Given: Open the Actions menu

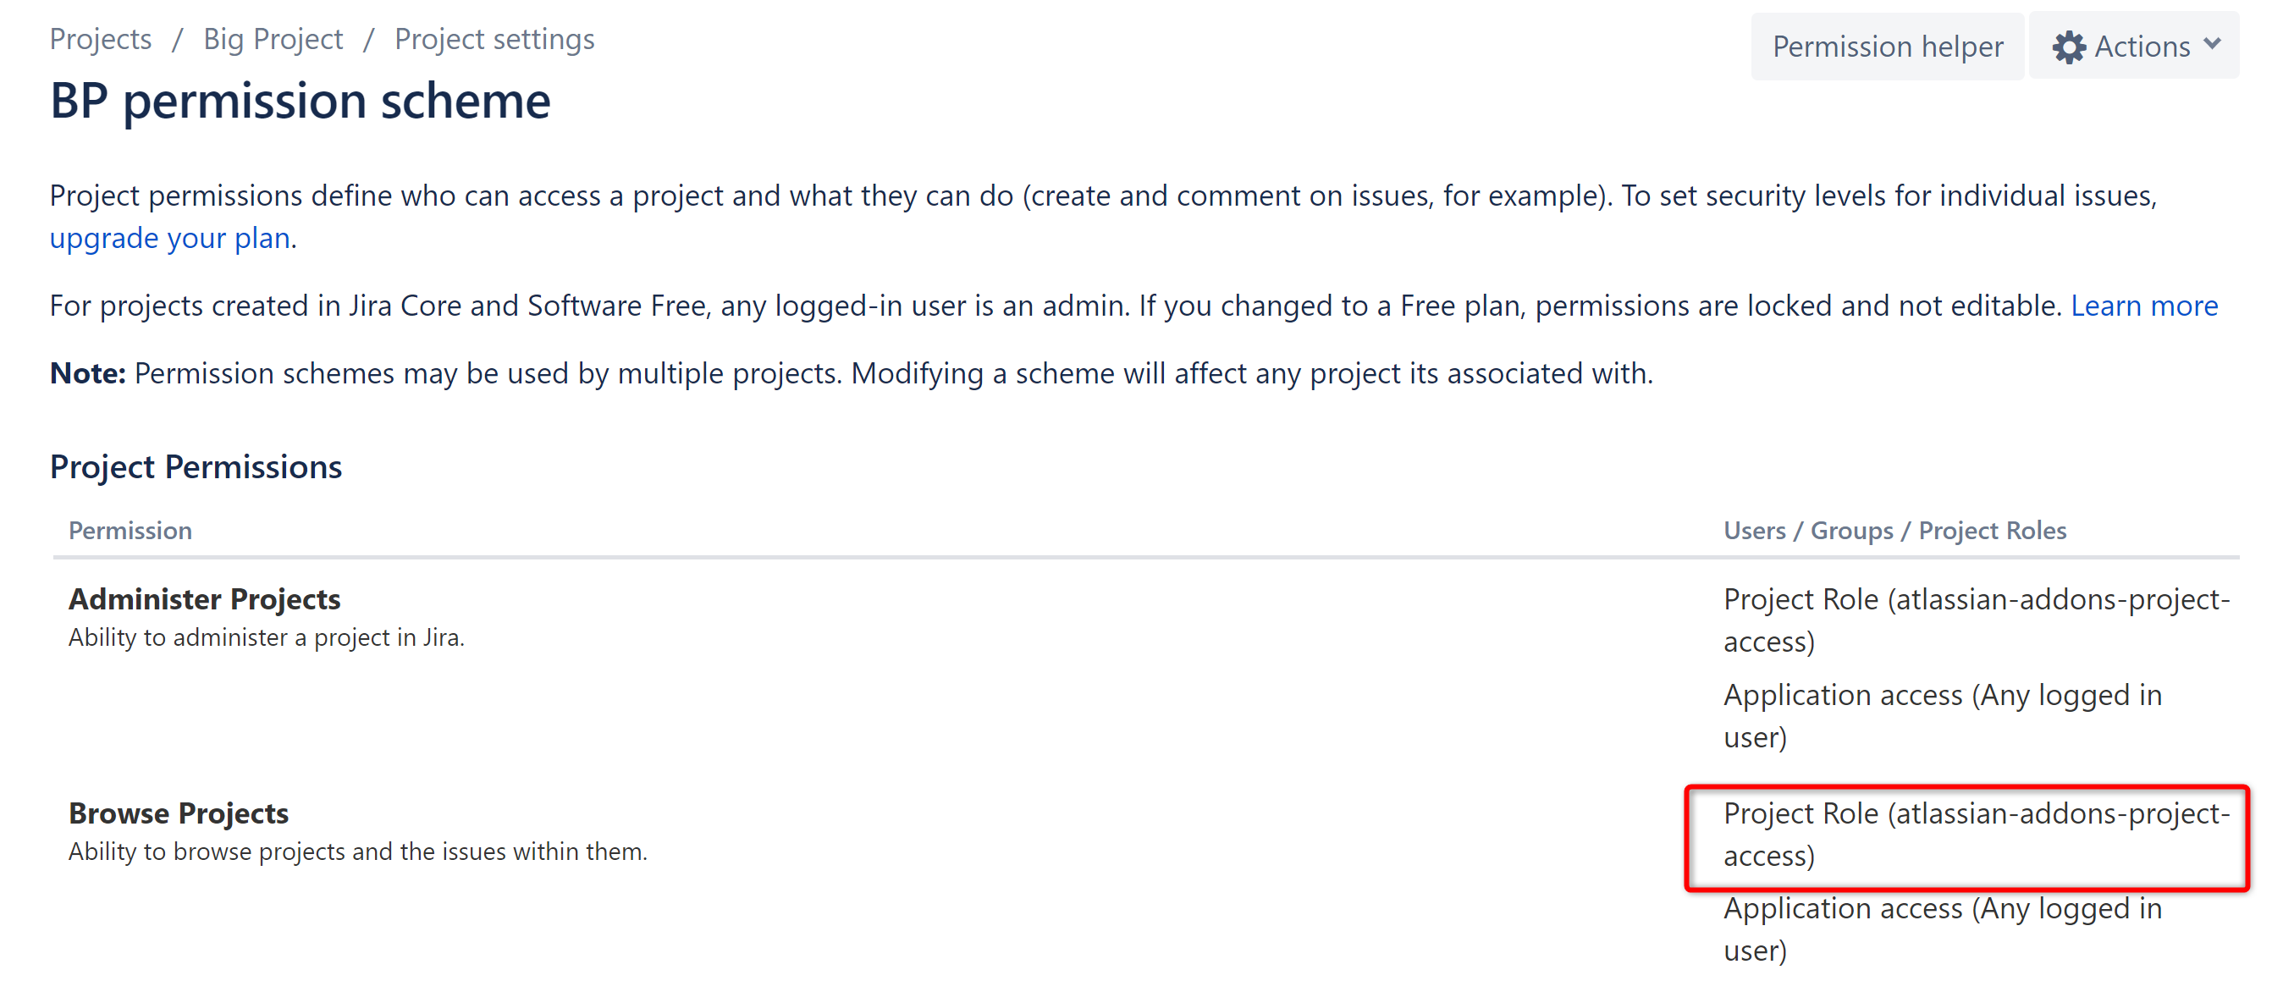Looking at the screenshot, I should pos(2134,46).
